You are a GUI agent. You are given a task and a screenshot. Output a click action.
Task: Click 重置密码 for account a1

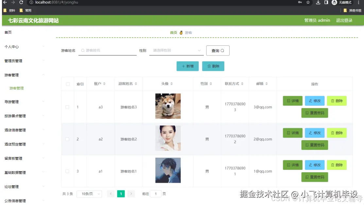(x=315, y=177)
